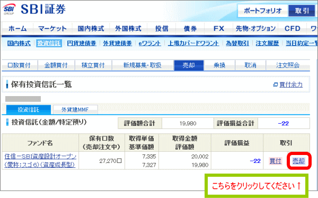318x198 pixels.
Task: Click the 評価額合計 value 19,980
Action: 188,123
